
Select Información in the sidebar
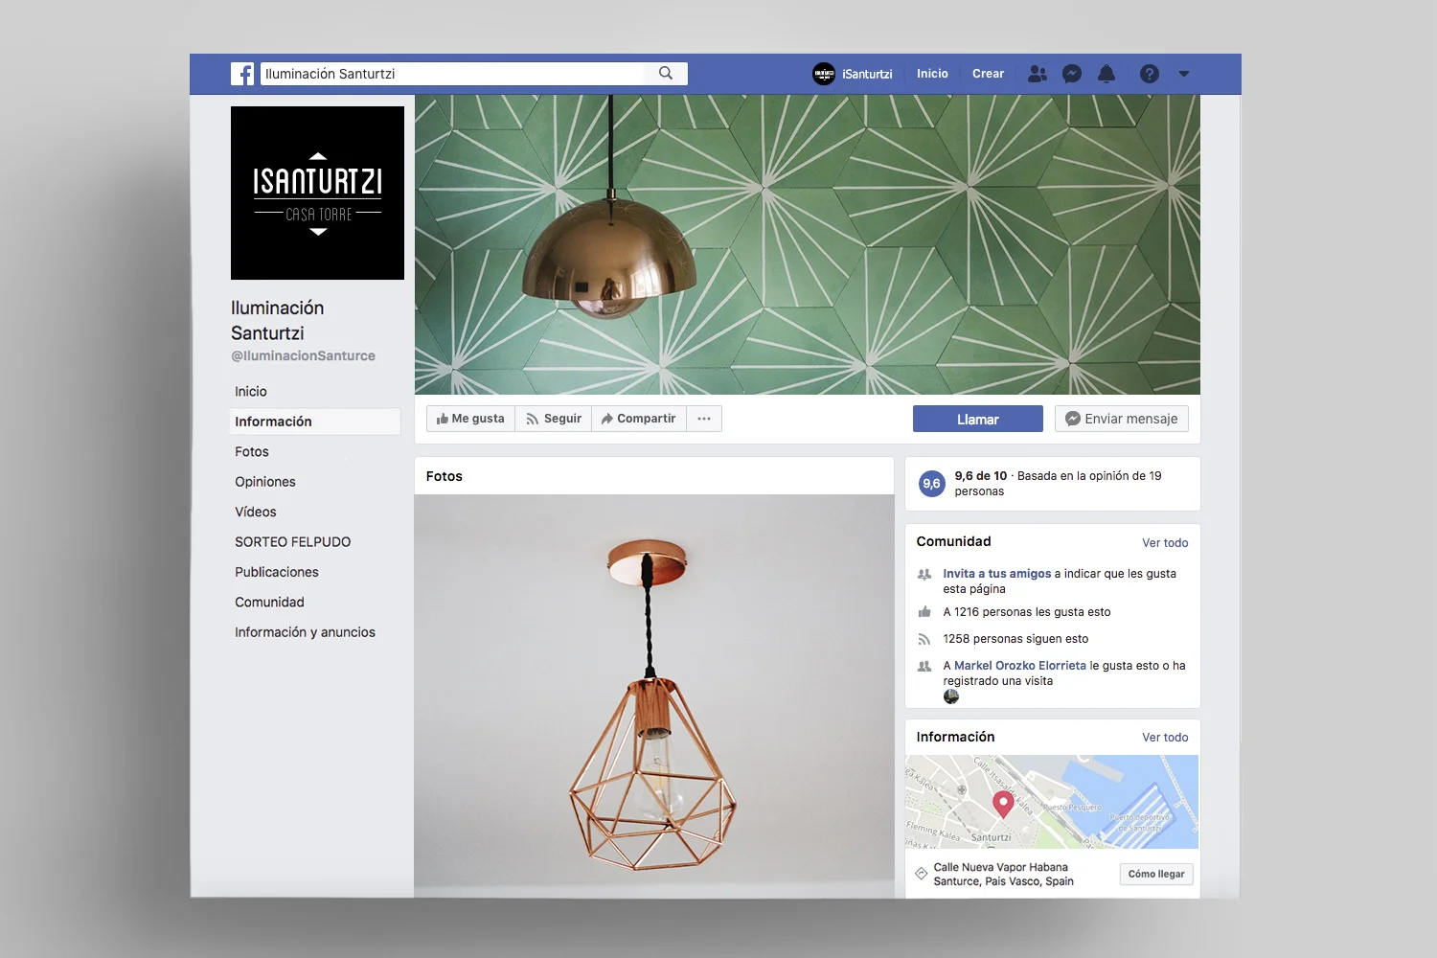pos(315,422)
